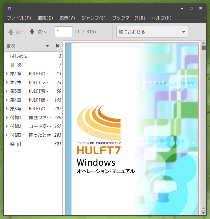210x219 pixels.
Task: Expand the 付録2 outline node
Action: 6,126
